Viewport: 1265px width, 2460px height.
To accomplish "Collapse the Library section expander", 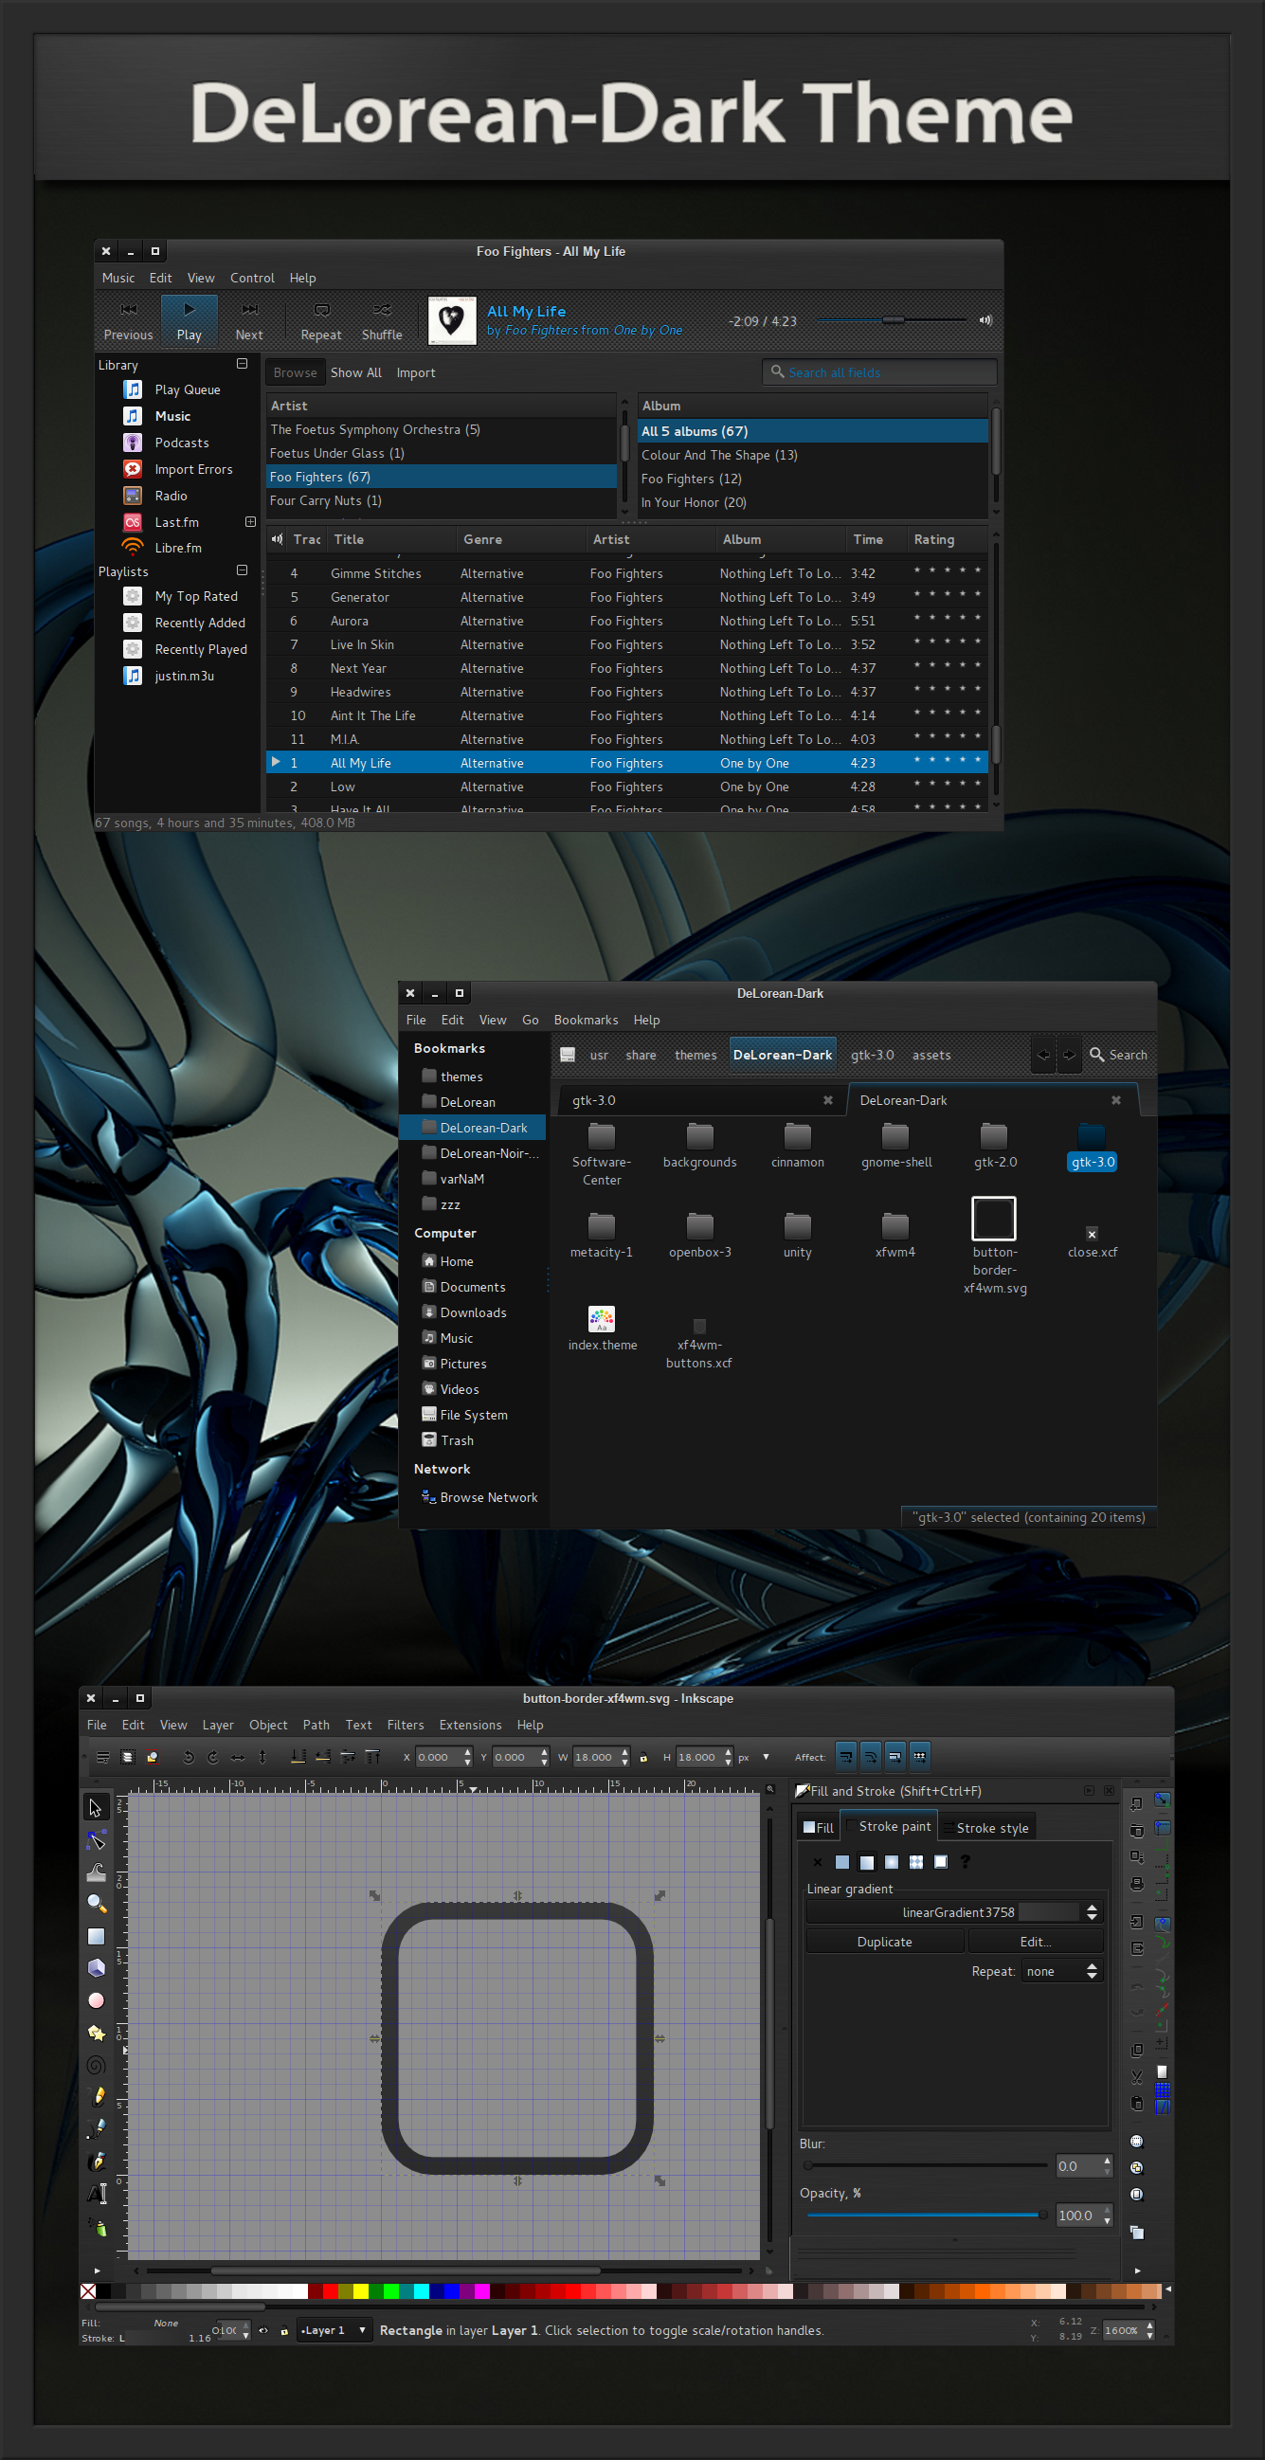I will pos(242,364).
